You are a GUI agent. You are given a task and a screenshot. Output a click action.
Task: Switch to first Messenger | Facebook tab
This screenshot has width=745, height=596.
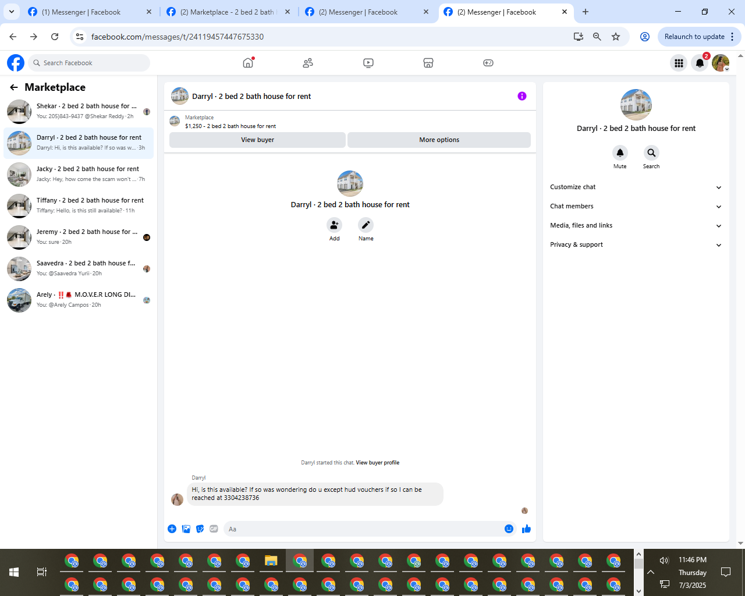point(89,12)
